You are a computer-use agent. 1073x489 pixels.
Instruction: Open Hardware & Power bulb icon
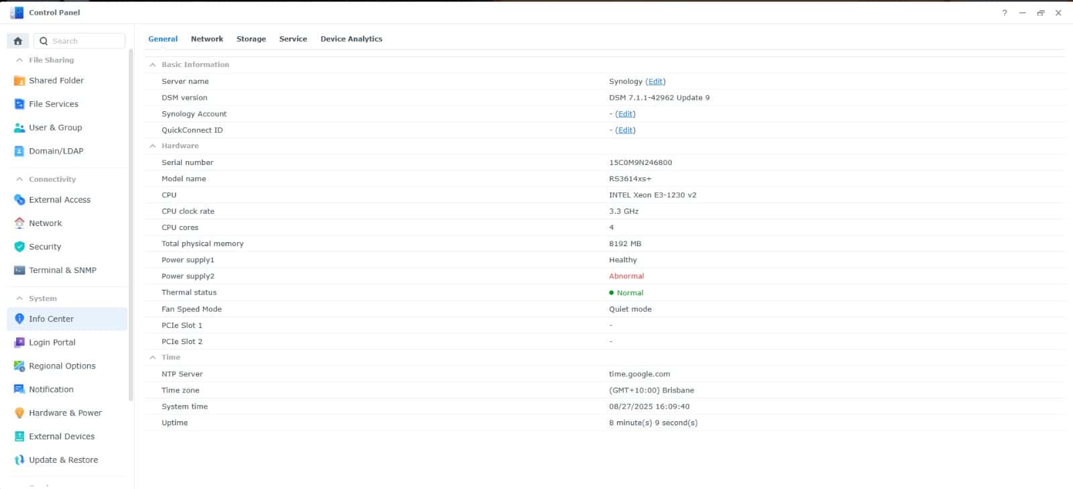(19, 413)
